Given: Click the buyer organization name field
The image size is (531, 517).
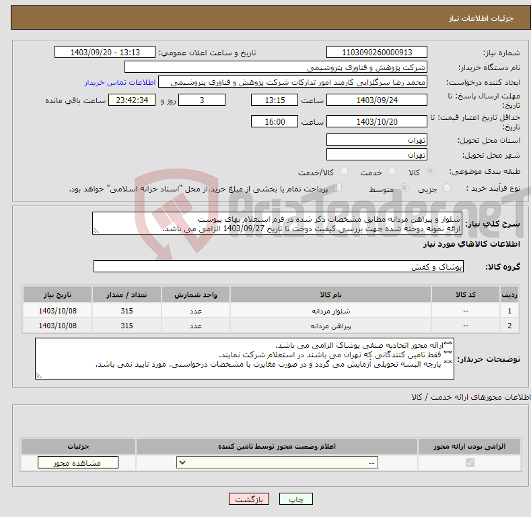Looking at the screenshot, I should point(276,67).
